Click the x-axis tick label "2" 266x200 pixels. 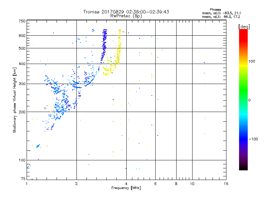pos(76,184)
